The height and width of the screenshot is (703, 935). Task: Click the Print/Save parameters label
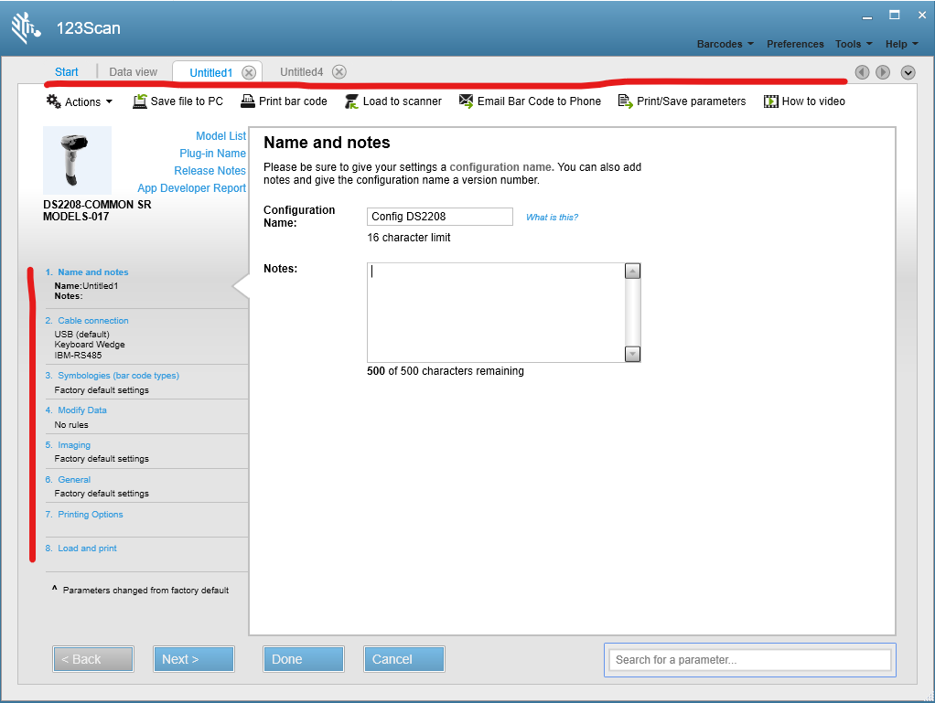(x=691, y=101)
